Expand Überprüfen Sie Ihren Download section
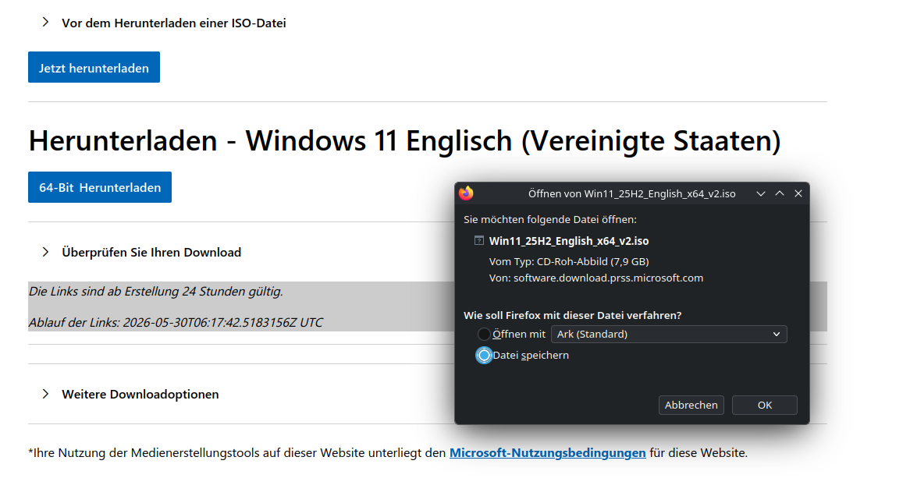 pyautogui.click(x=151, y=253)
